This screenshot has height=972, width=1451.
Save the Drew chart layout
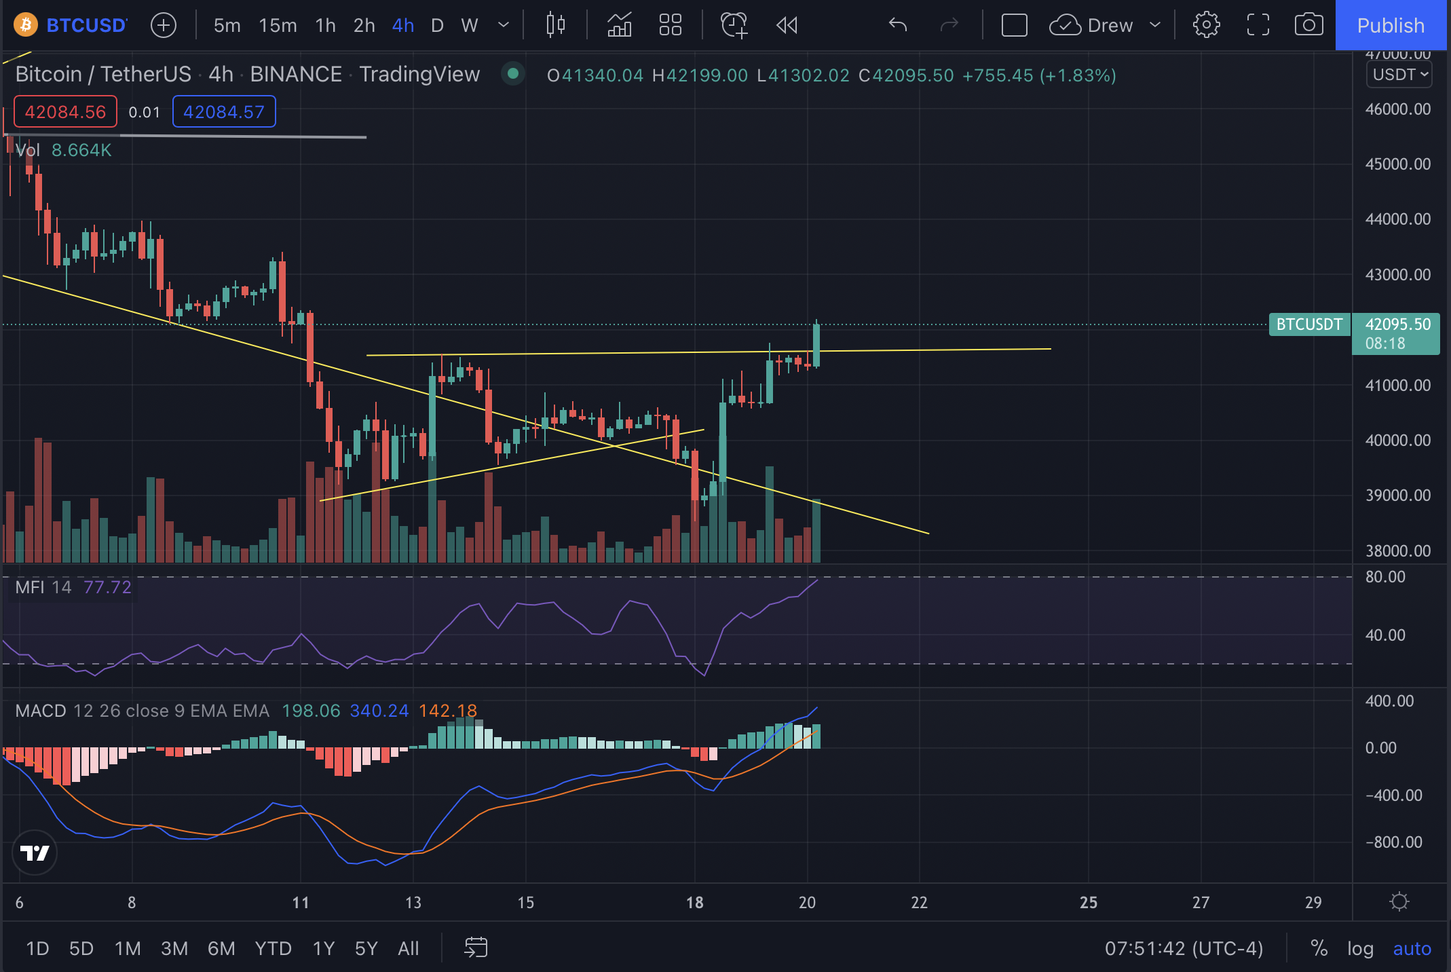coord(1091,25)
